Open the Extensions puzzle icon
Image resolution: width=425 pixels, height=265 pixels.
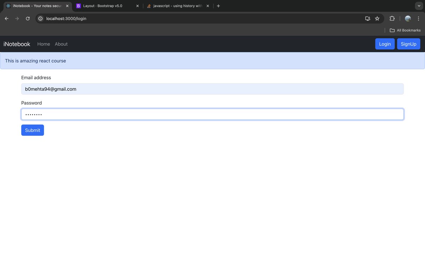[392, 18]
